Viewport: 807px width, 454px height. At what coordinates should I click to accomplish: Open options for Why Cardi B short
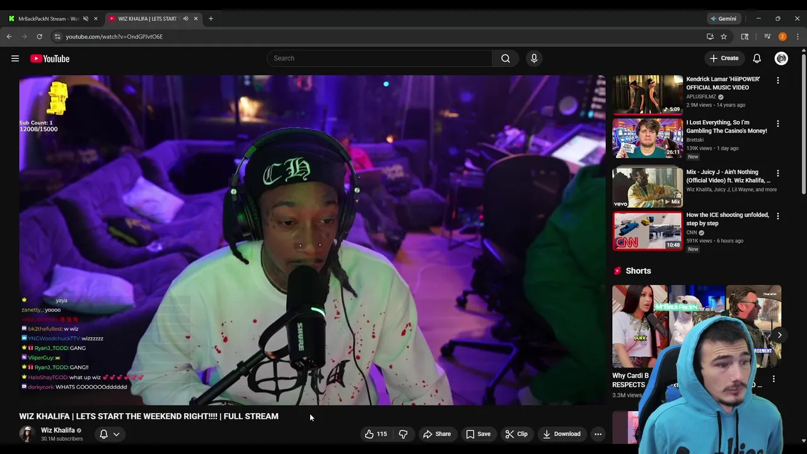point(774,379)
